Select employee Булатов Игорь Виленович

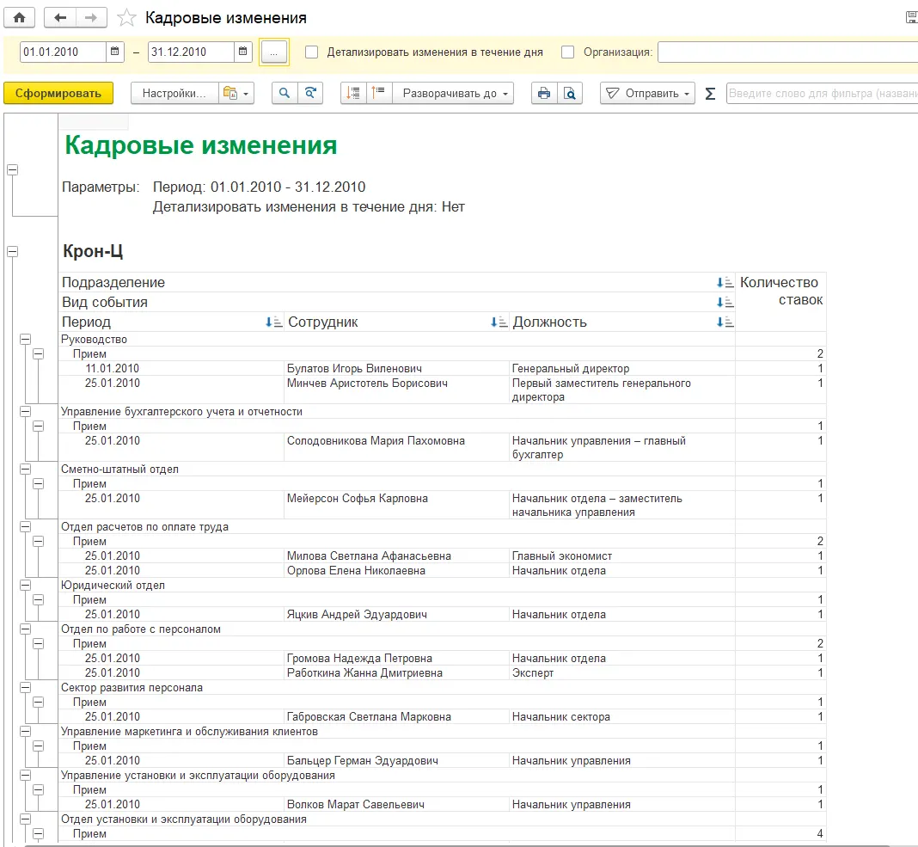[354, 368]
